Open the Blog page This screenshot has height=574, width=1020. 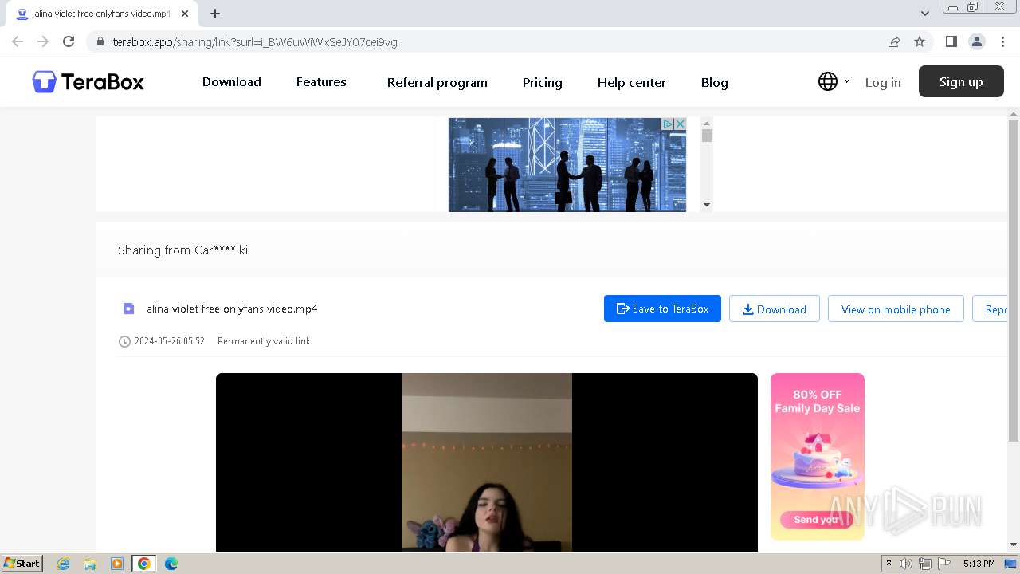point(714,82)
